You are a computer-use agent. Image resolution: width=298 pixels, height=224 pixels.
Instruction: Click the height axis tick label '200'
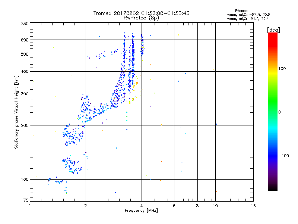(x=25, y=125)
